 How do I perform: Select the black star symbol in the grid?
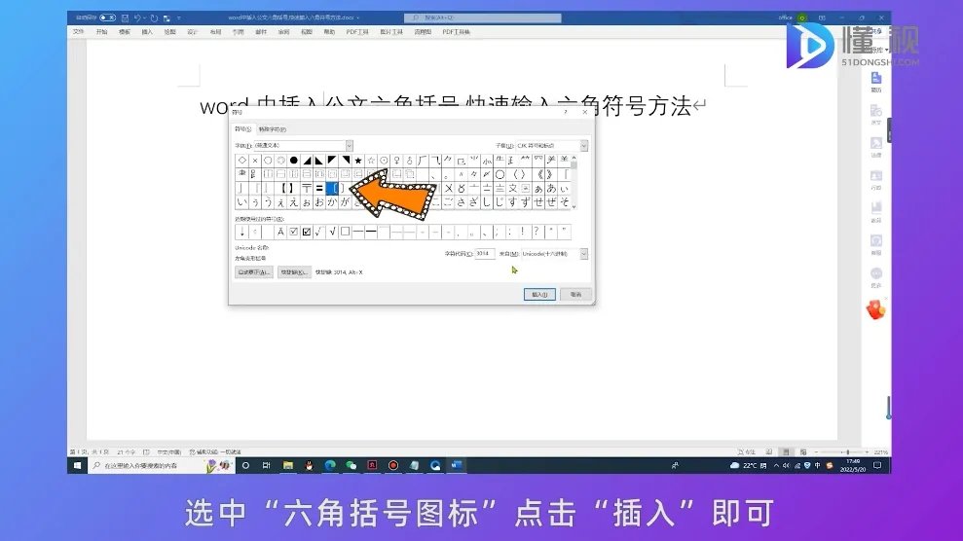pos(357,160)
